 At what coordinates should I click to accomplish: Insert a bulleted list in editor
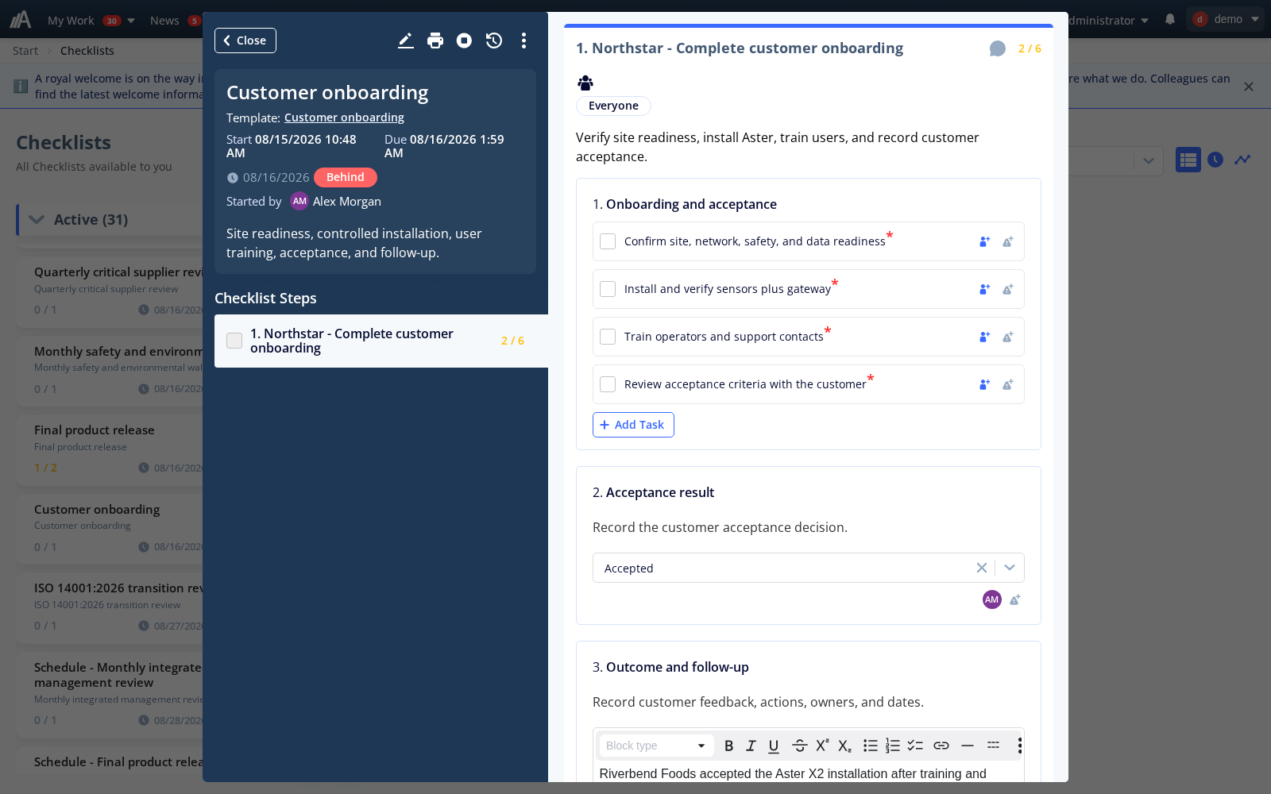[871, 746]
